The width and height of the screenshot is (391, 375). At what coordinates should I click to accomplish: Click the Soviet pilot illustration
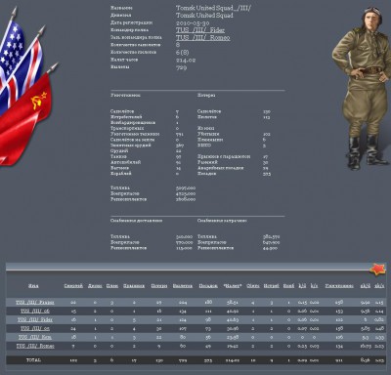coord(361,88)
